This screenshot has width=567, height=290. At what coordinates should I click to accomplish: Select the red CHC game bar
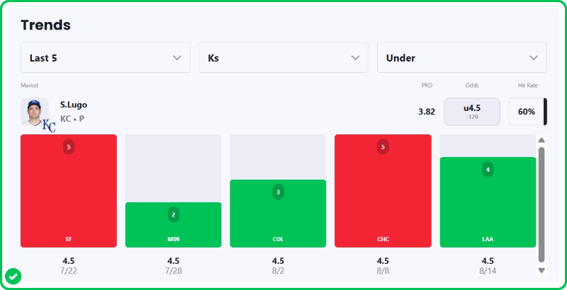click(x=383, y=191)
